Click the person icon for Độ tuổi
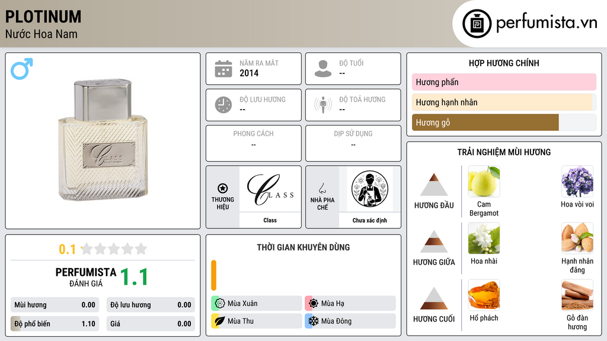607x341 pixels. (323, 69)
